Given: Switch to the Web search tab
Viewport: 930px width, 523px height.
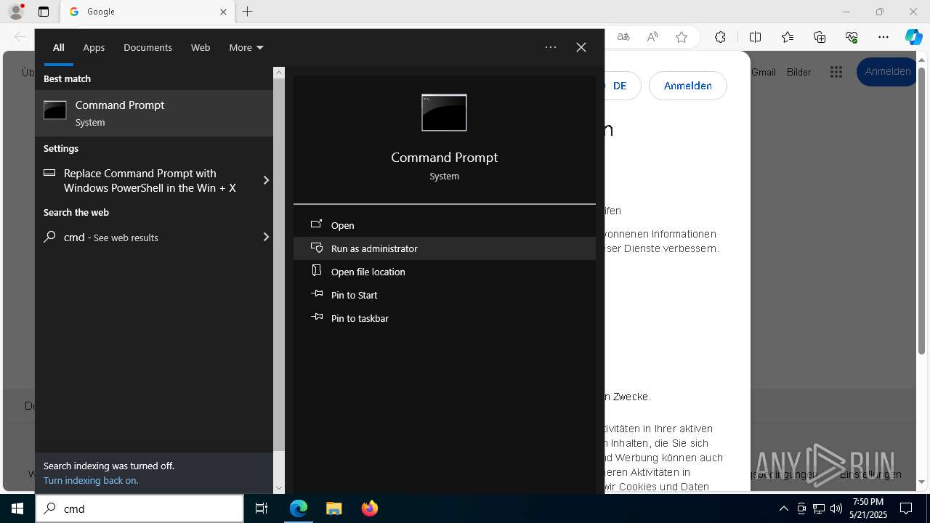Looking at the screenshot, I should click(201, 47).
